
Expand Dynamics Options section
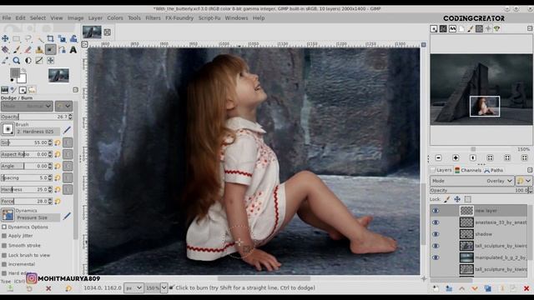click(4, 227)
